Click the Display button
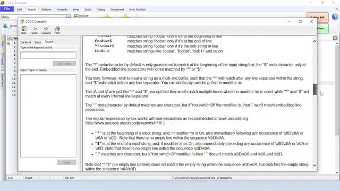This screenshot has width=340, height=191. click(66, 162)
